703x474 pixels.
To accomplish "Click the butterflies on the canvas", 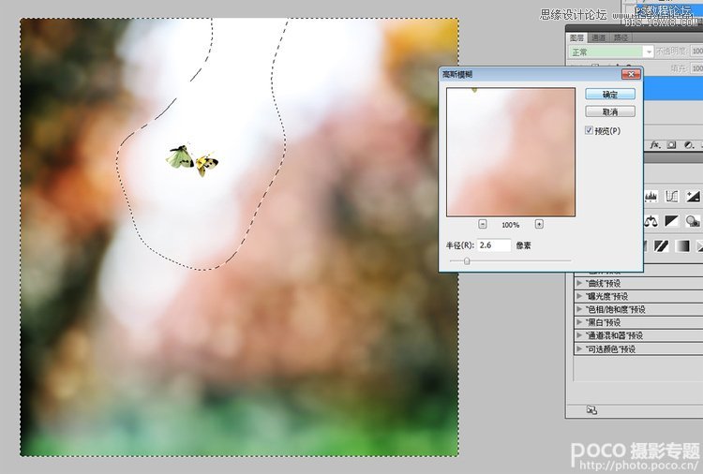I will [192, 160].
